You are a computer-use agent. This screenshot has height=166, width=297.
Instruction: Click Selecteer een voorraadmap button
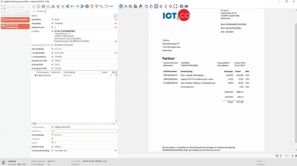coord(15,26)
